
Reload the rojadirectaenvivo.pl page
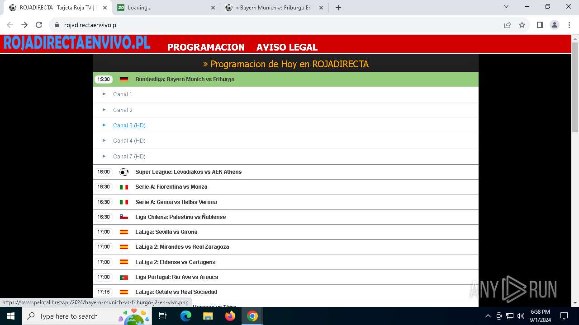tap(39, 25)
